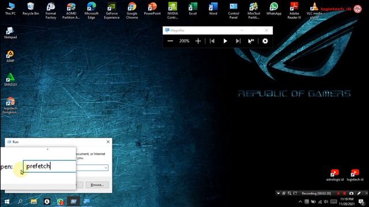Open recorder drawing pencil tool
369x207 pixels.
point(359,193)
